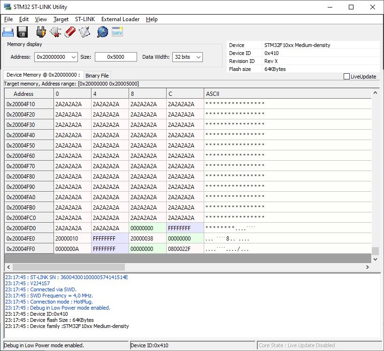
Task: Open the SWV viewer toolbar icon
Action: tap(117, 32)
